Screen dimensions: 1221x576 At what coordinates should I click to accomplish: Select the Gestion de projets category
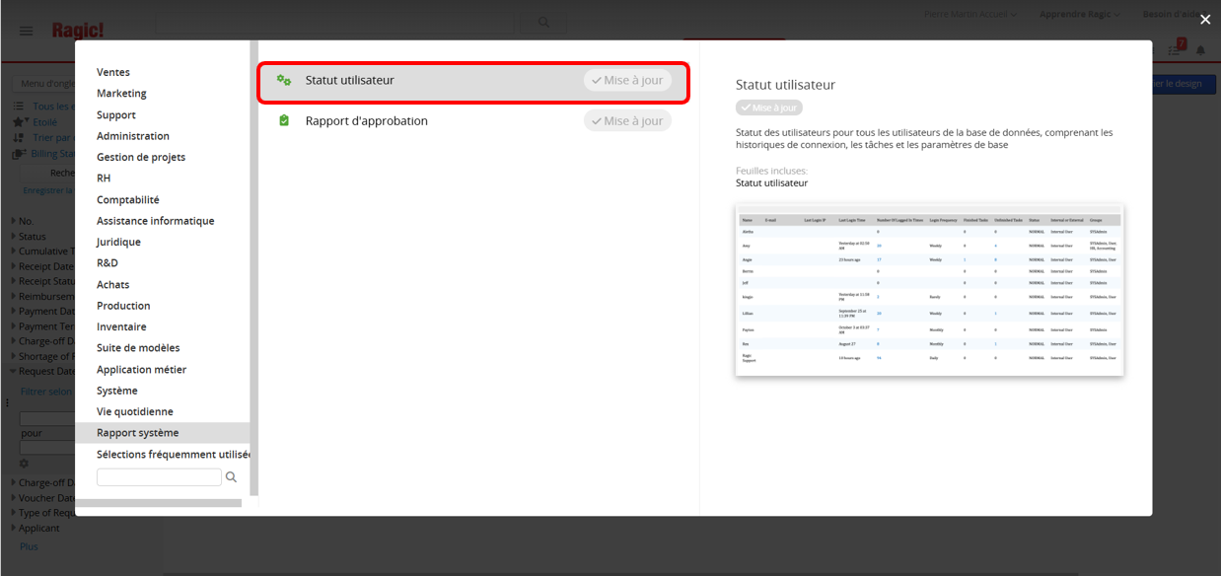tap(141, 157)
